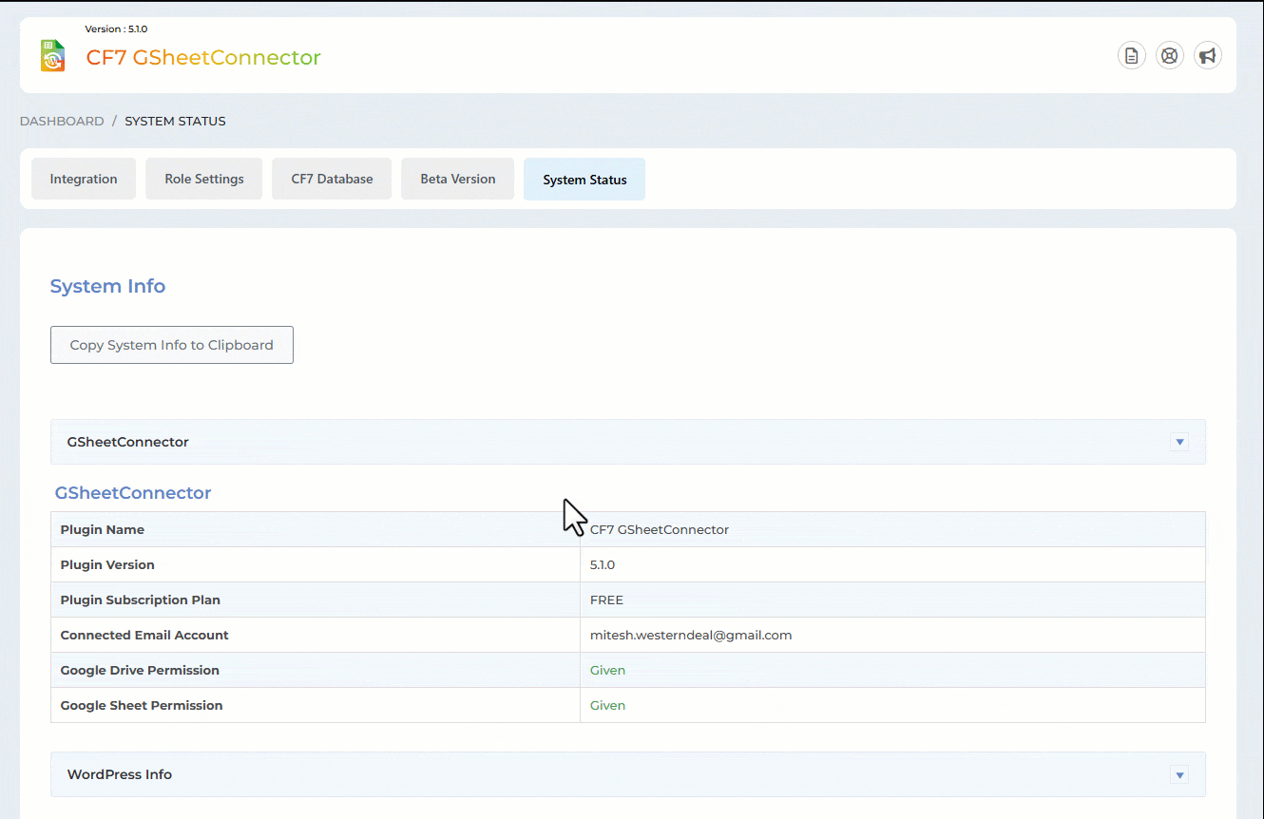1264x819 pixels.
Task: Click the blue GSheetConnector table heading
Action: [133, 492]
